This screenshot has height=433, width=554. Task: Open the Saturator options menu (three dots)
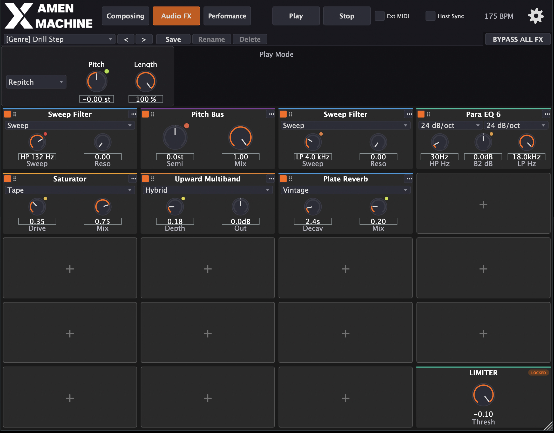tap(133, 179)
